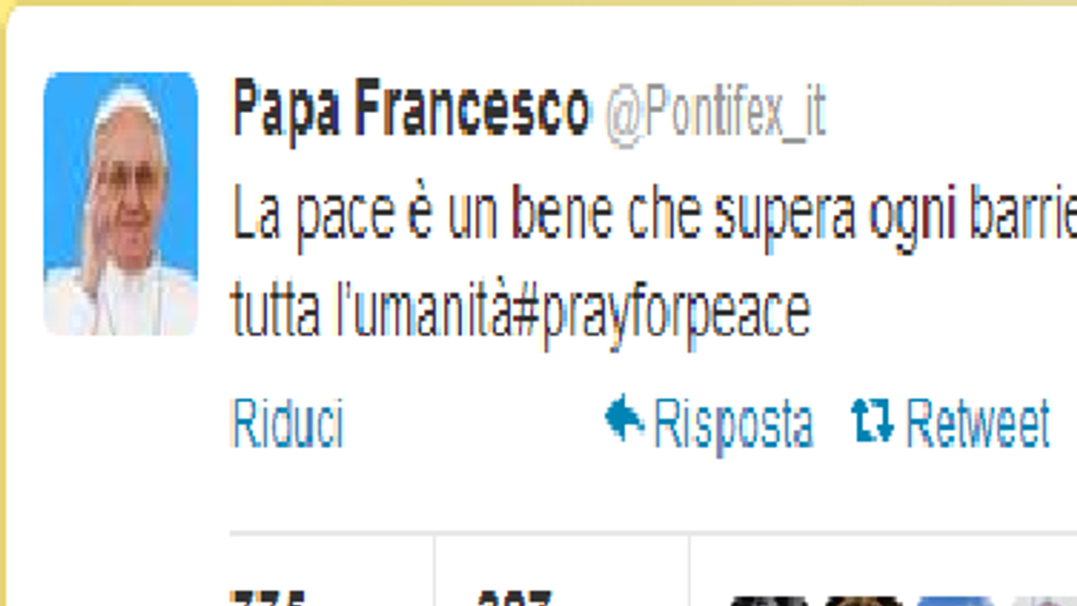Screen dimensions: 1077x606
Task: Select the second retweeter avatar thumbnail
Action: tap(861, 601)
